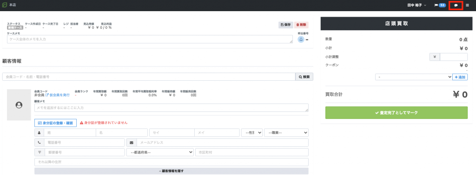The height and width of the screenshot is (175, 476).
Task: Open the hamburger menu icon
Action: tap(467, 6)
